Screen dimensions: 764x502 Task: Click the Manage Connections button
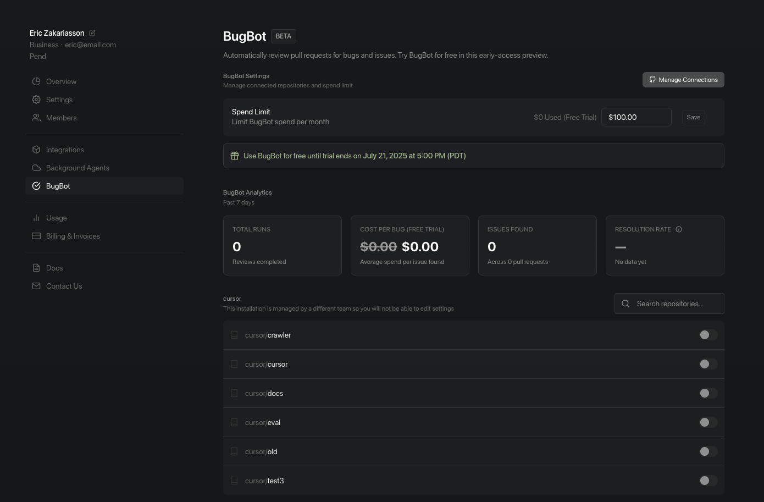tap(683, 80)
